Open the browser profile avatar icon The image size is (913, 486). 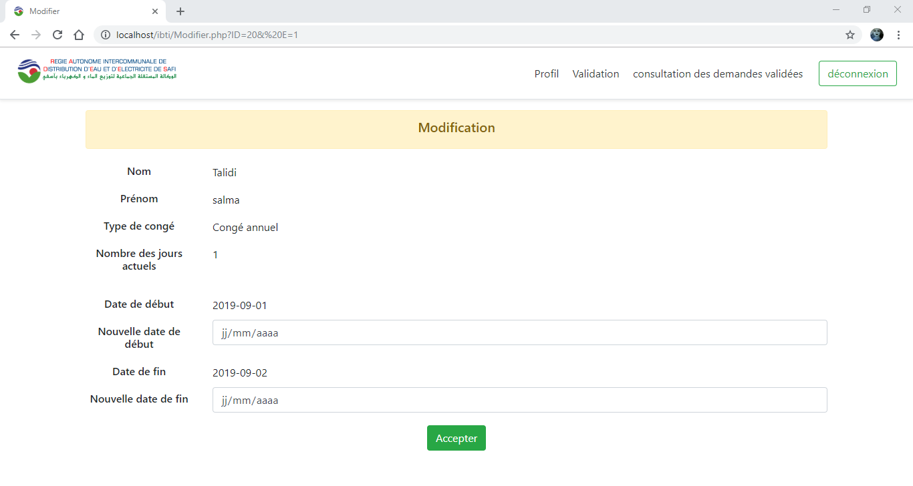coord(876,34)
